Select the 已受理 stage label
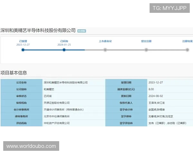193x154 pixels. click(x=23, y=41)
